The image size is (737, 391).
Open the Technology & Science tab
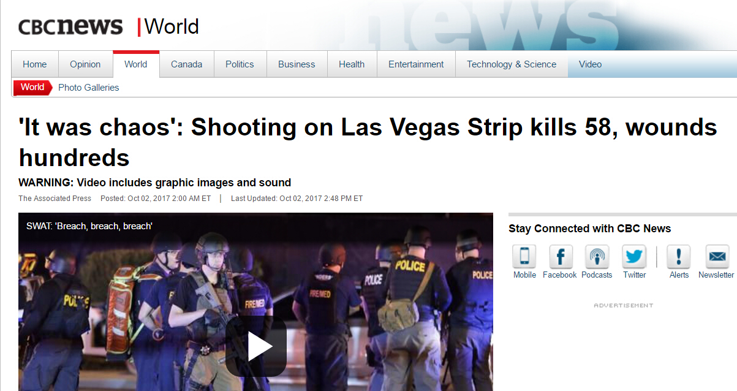[512, 64]
